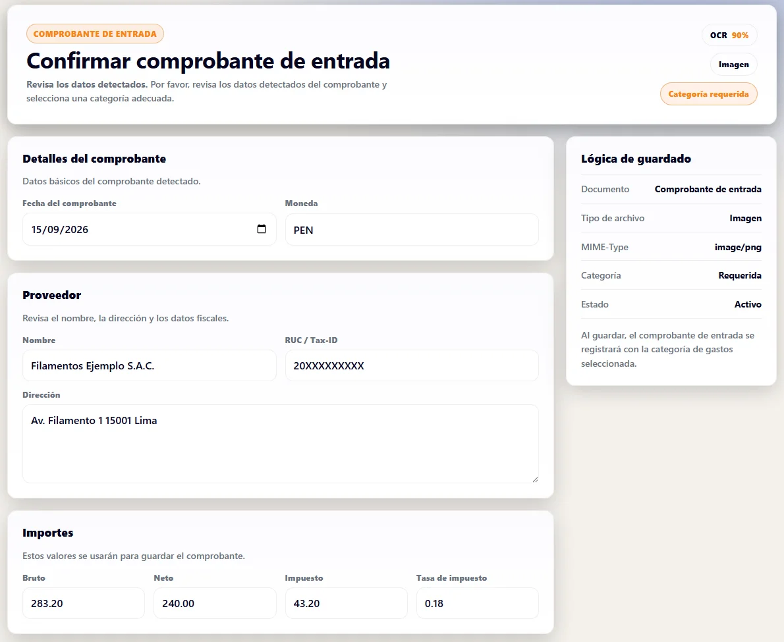
Task: Click the Moneda field label
Action: 302,203
